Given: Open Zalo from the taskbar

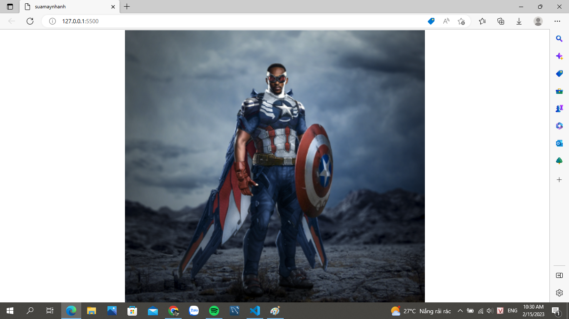Looking at the screenshot, I should tap(194, 311).
